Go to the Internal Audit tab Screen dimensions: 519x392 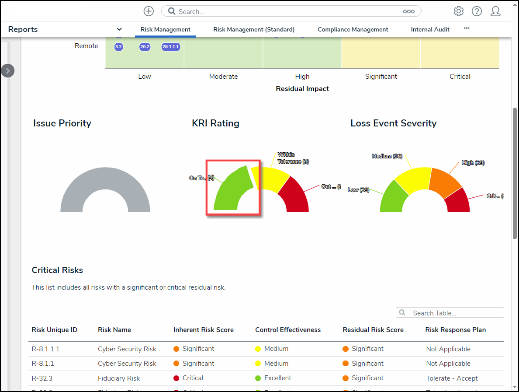pyautogui.click(x=430, y=29)
